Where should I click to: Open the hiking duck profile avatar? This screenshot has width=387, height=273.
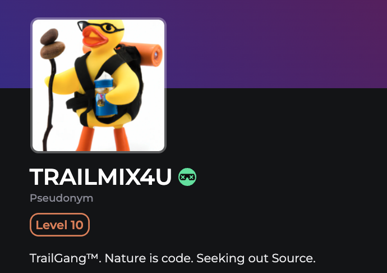tap(98, 85)
